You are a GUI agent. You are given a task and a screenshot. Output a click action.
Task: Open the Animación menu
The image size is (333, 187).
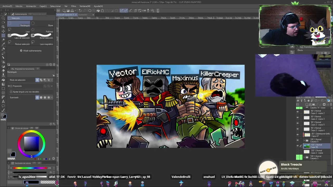pos(31,6)
